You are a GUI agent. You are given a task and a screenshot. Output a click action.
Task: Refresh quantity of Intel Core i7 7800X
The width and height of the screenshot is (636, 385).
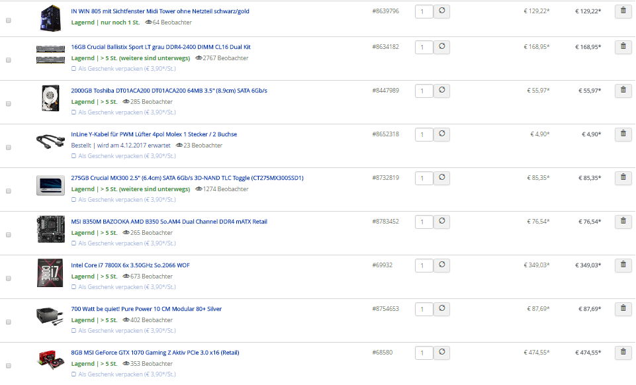(x=441, y=266)
